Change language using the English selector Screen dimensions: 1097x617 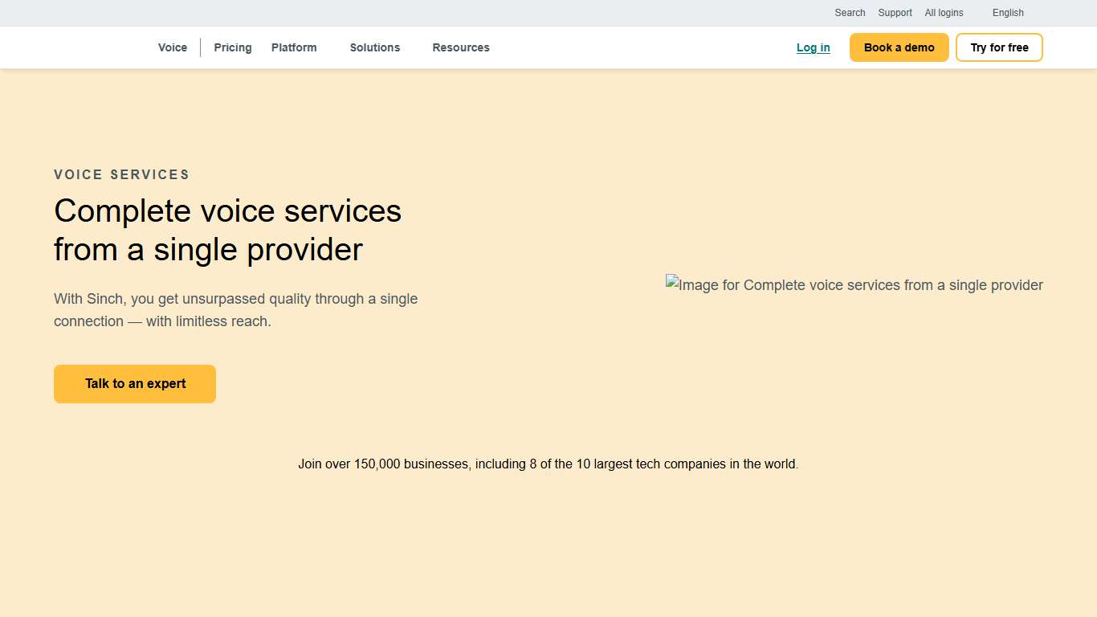pos(1008,13)
